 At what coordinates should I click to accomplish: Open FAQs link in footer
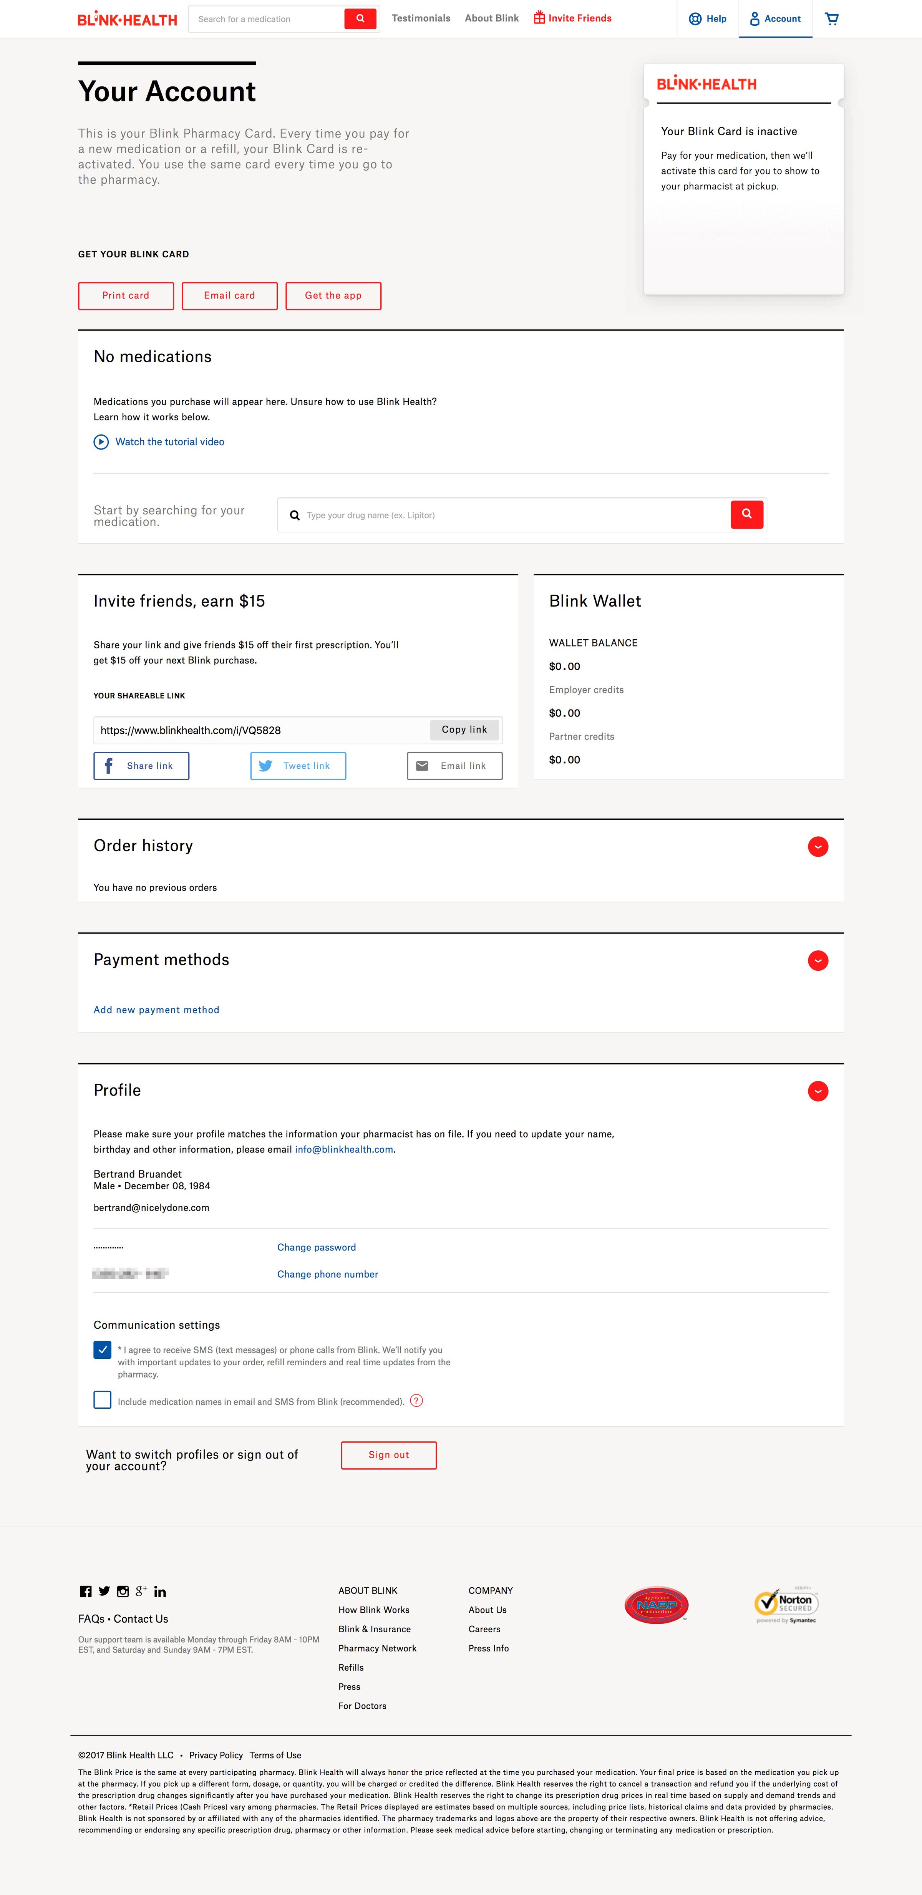91,1618
